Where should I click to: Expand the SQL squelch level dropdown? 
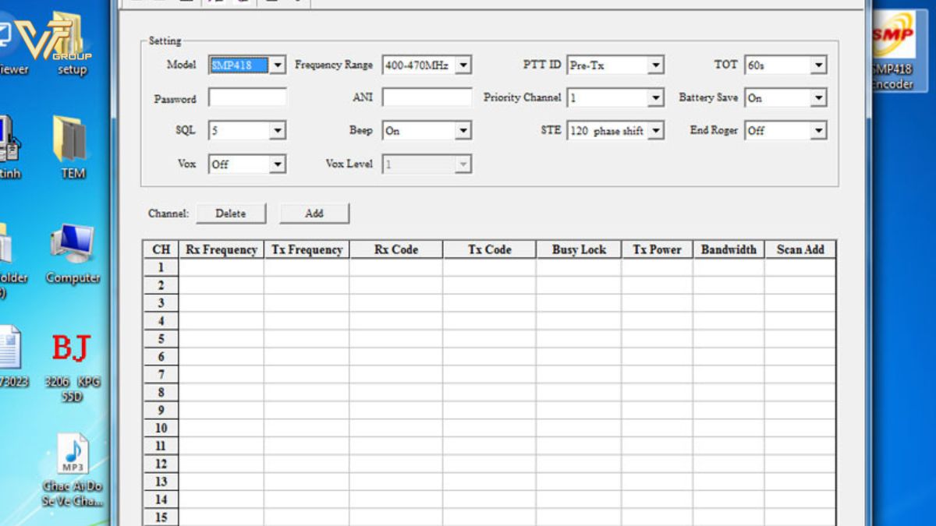278,131
